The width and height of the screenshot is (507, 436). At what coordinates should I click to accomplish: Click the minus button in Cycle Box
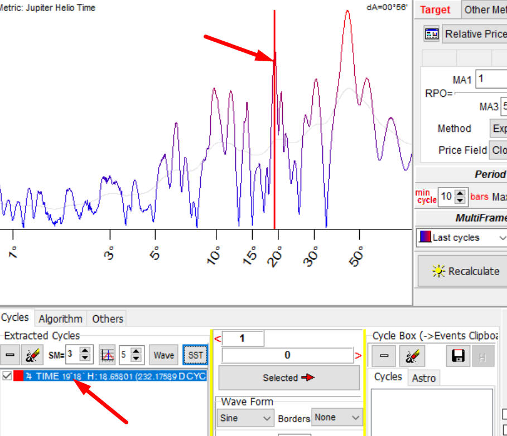point(384,356)
